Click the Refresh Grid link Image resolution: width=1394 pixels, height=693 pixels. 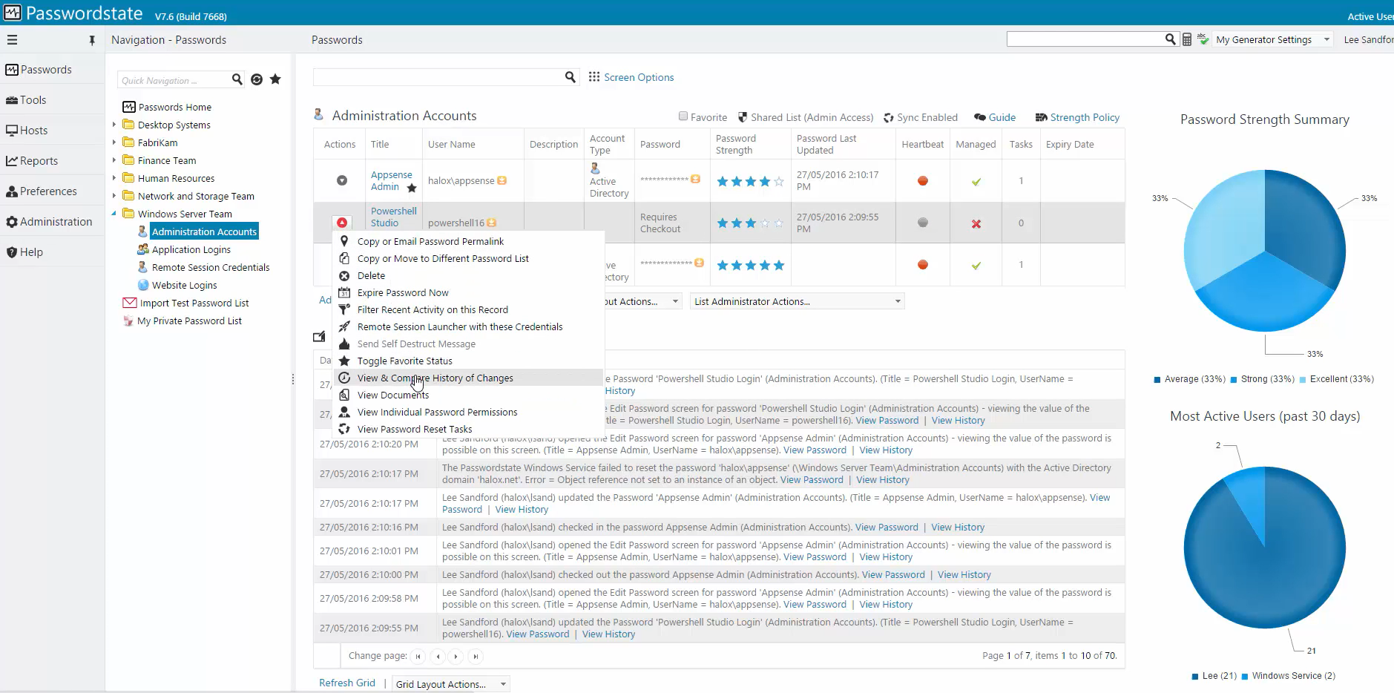click(x=347, y=683)
